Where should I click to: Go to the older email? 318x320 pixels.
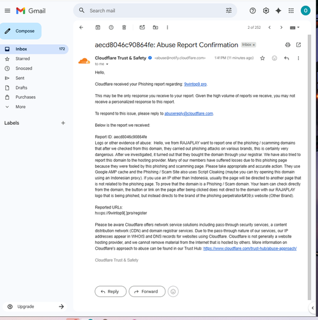click(x=282, y=28)
